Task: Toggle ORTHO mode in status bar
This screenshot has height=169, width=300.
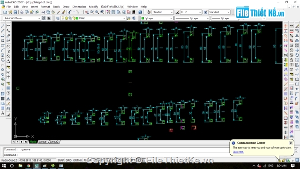Action: (77, 160)
